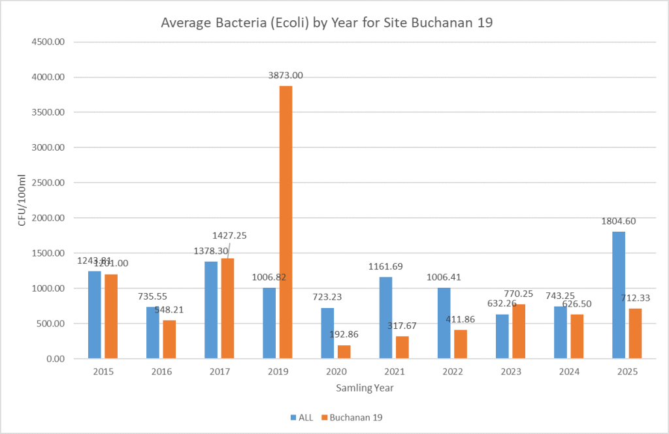Select the blue 2016 ALL bar

pyautogui.click(x=152, y=333)
